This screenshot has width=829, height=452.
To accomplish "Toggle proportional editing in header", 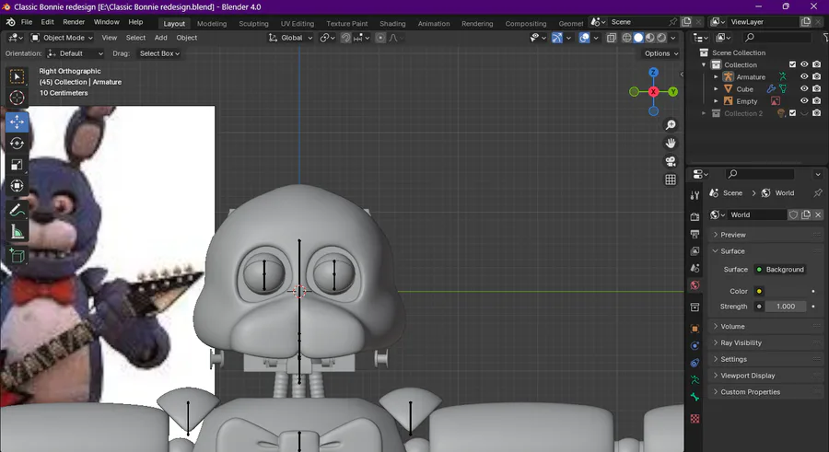I will coord(380,38).
